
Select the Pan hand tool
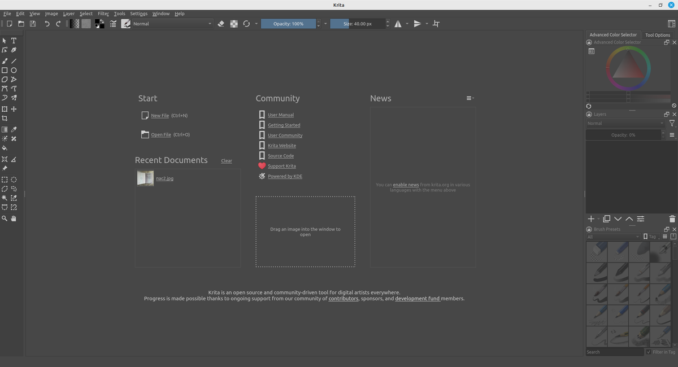pyautogui.click(x=14, y=218)
